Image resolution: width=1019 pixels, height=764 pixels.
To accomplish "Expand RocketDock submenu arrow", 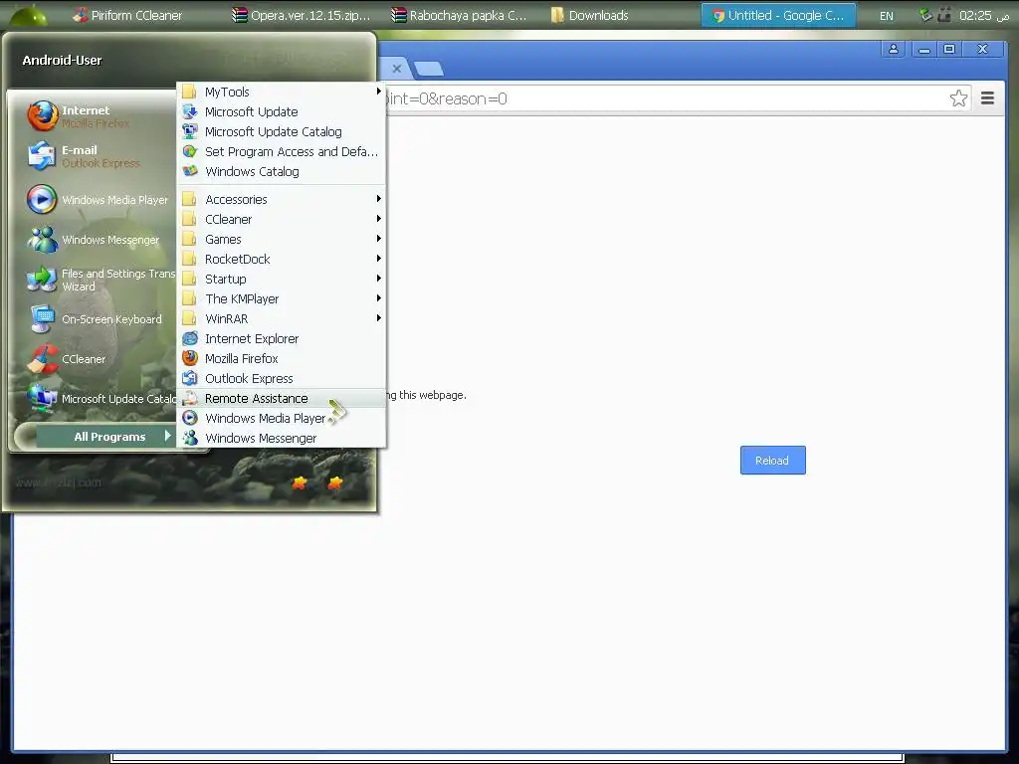I will click(378, 259).
